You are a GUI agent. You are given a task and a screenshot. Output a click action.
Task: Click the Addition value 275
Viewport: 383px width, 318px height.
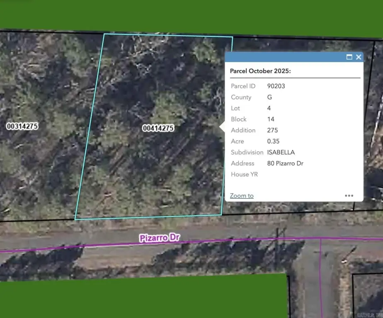tap(272, 130)
